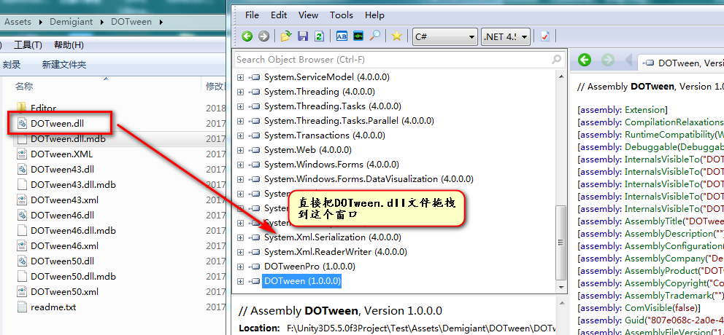Click the Refresh icon in the toolbar
The image size is (724, 335).
[x=319, y=36]
